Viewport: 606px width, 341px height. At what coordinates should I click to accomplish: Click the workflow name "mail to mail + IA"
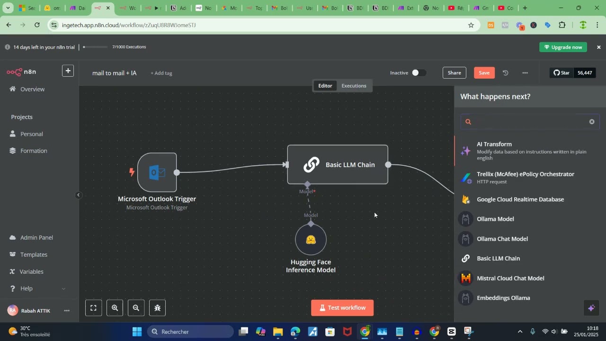[114, 73]
